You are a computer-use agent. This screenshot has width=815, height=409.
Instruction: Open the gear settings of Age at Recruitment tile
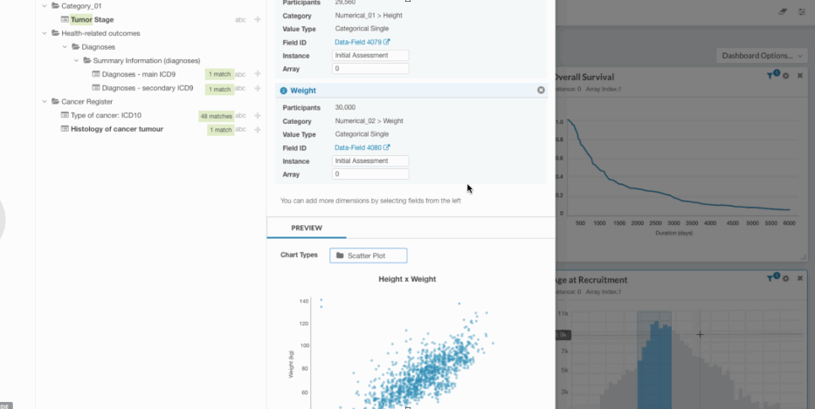pyautogui.click(x=786, y=279)
